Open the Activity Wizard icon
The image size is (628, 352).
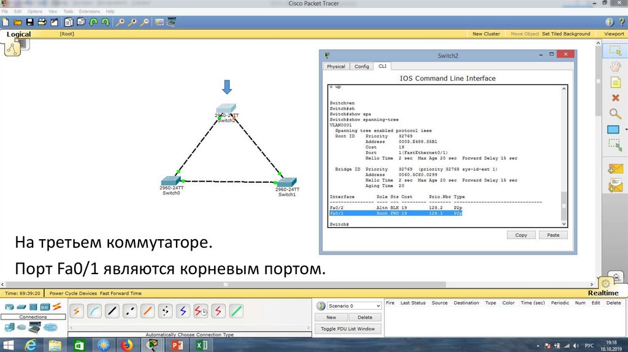[x=54, y=22]
